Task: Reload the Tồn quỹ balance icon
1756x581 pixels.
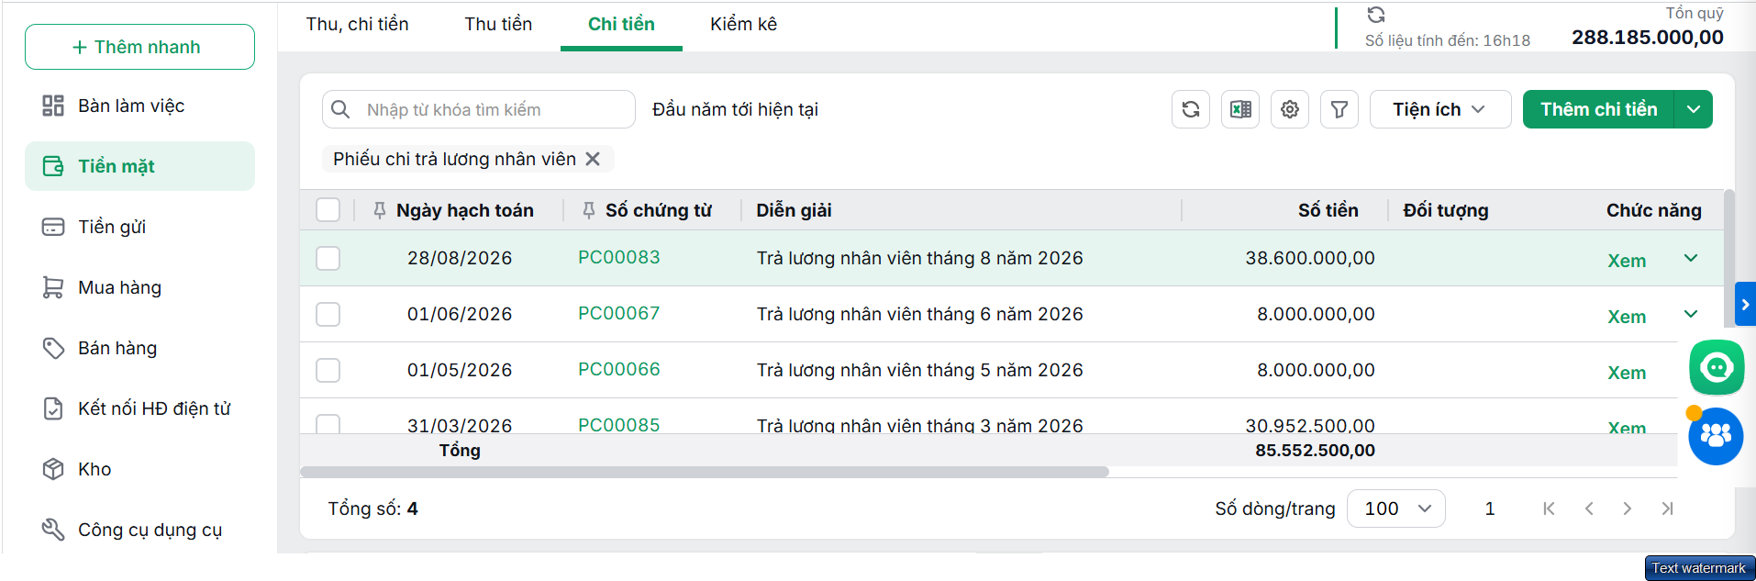Action: pyautogui.click(x=1375, y=15)
